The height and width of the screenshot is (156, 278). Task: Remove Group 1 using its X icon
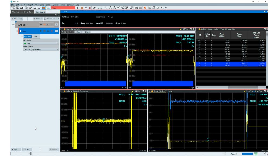[x=56, y=25]
